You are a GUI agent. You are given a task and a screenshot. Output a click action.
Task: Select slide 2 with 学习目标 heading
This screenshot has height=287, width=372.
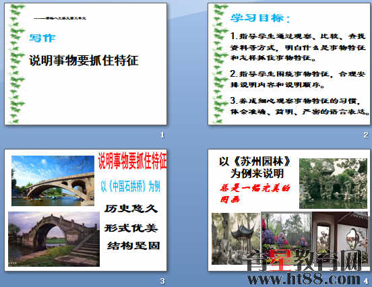pos(290,64)
